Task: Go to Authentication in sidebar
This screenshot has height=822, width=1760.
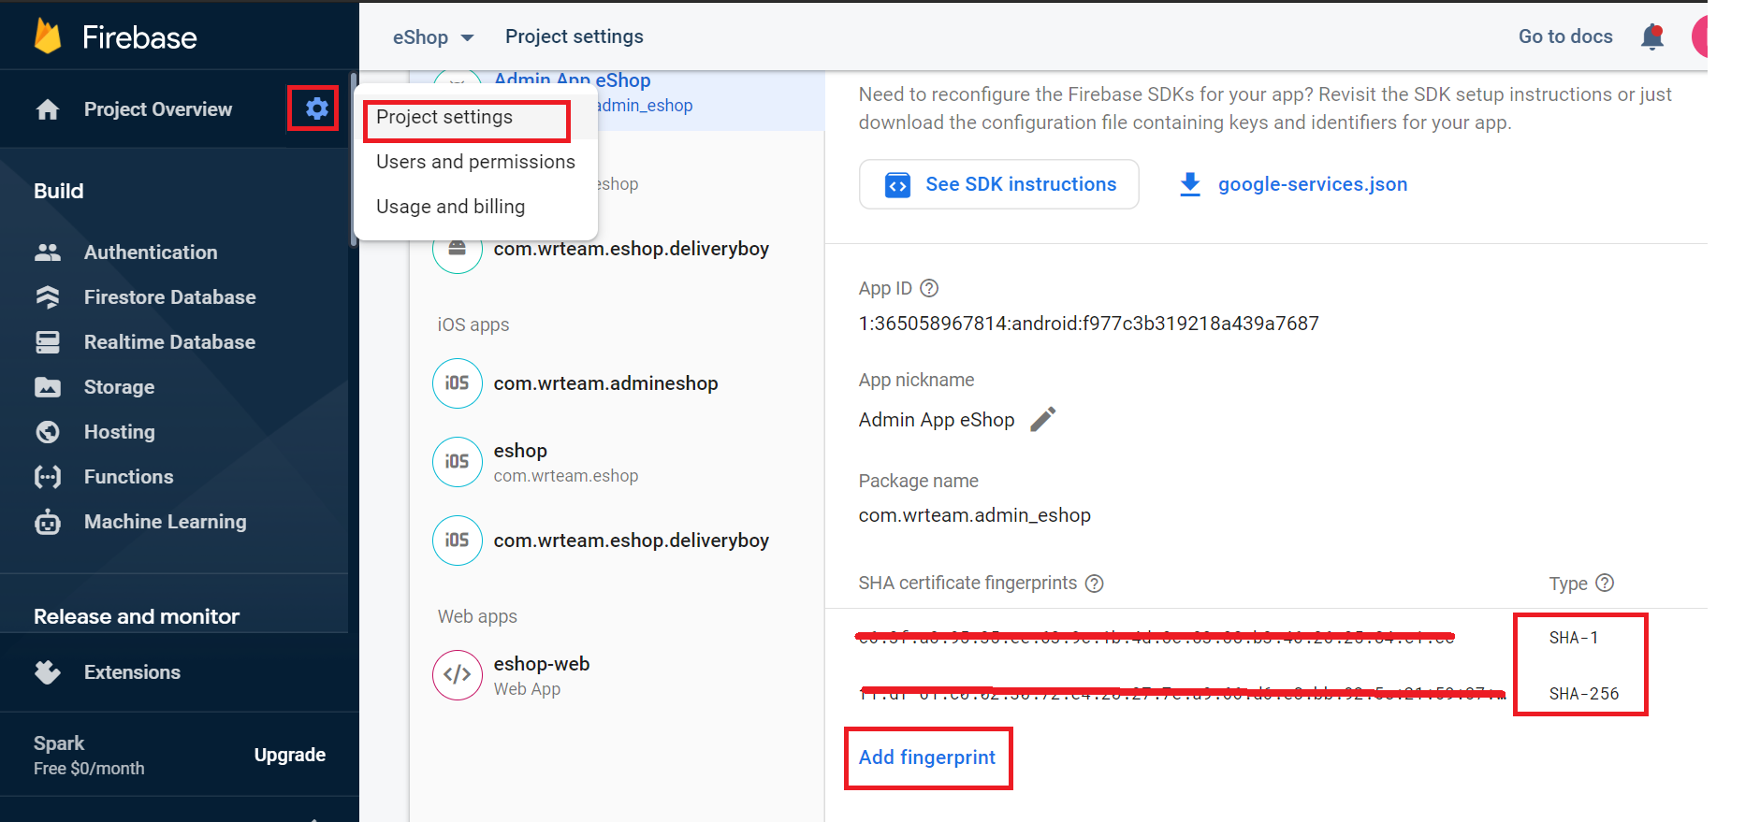Action: pos(151,252)
